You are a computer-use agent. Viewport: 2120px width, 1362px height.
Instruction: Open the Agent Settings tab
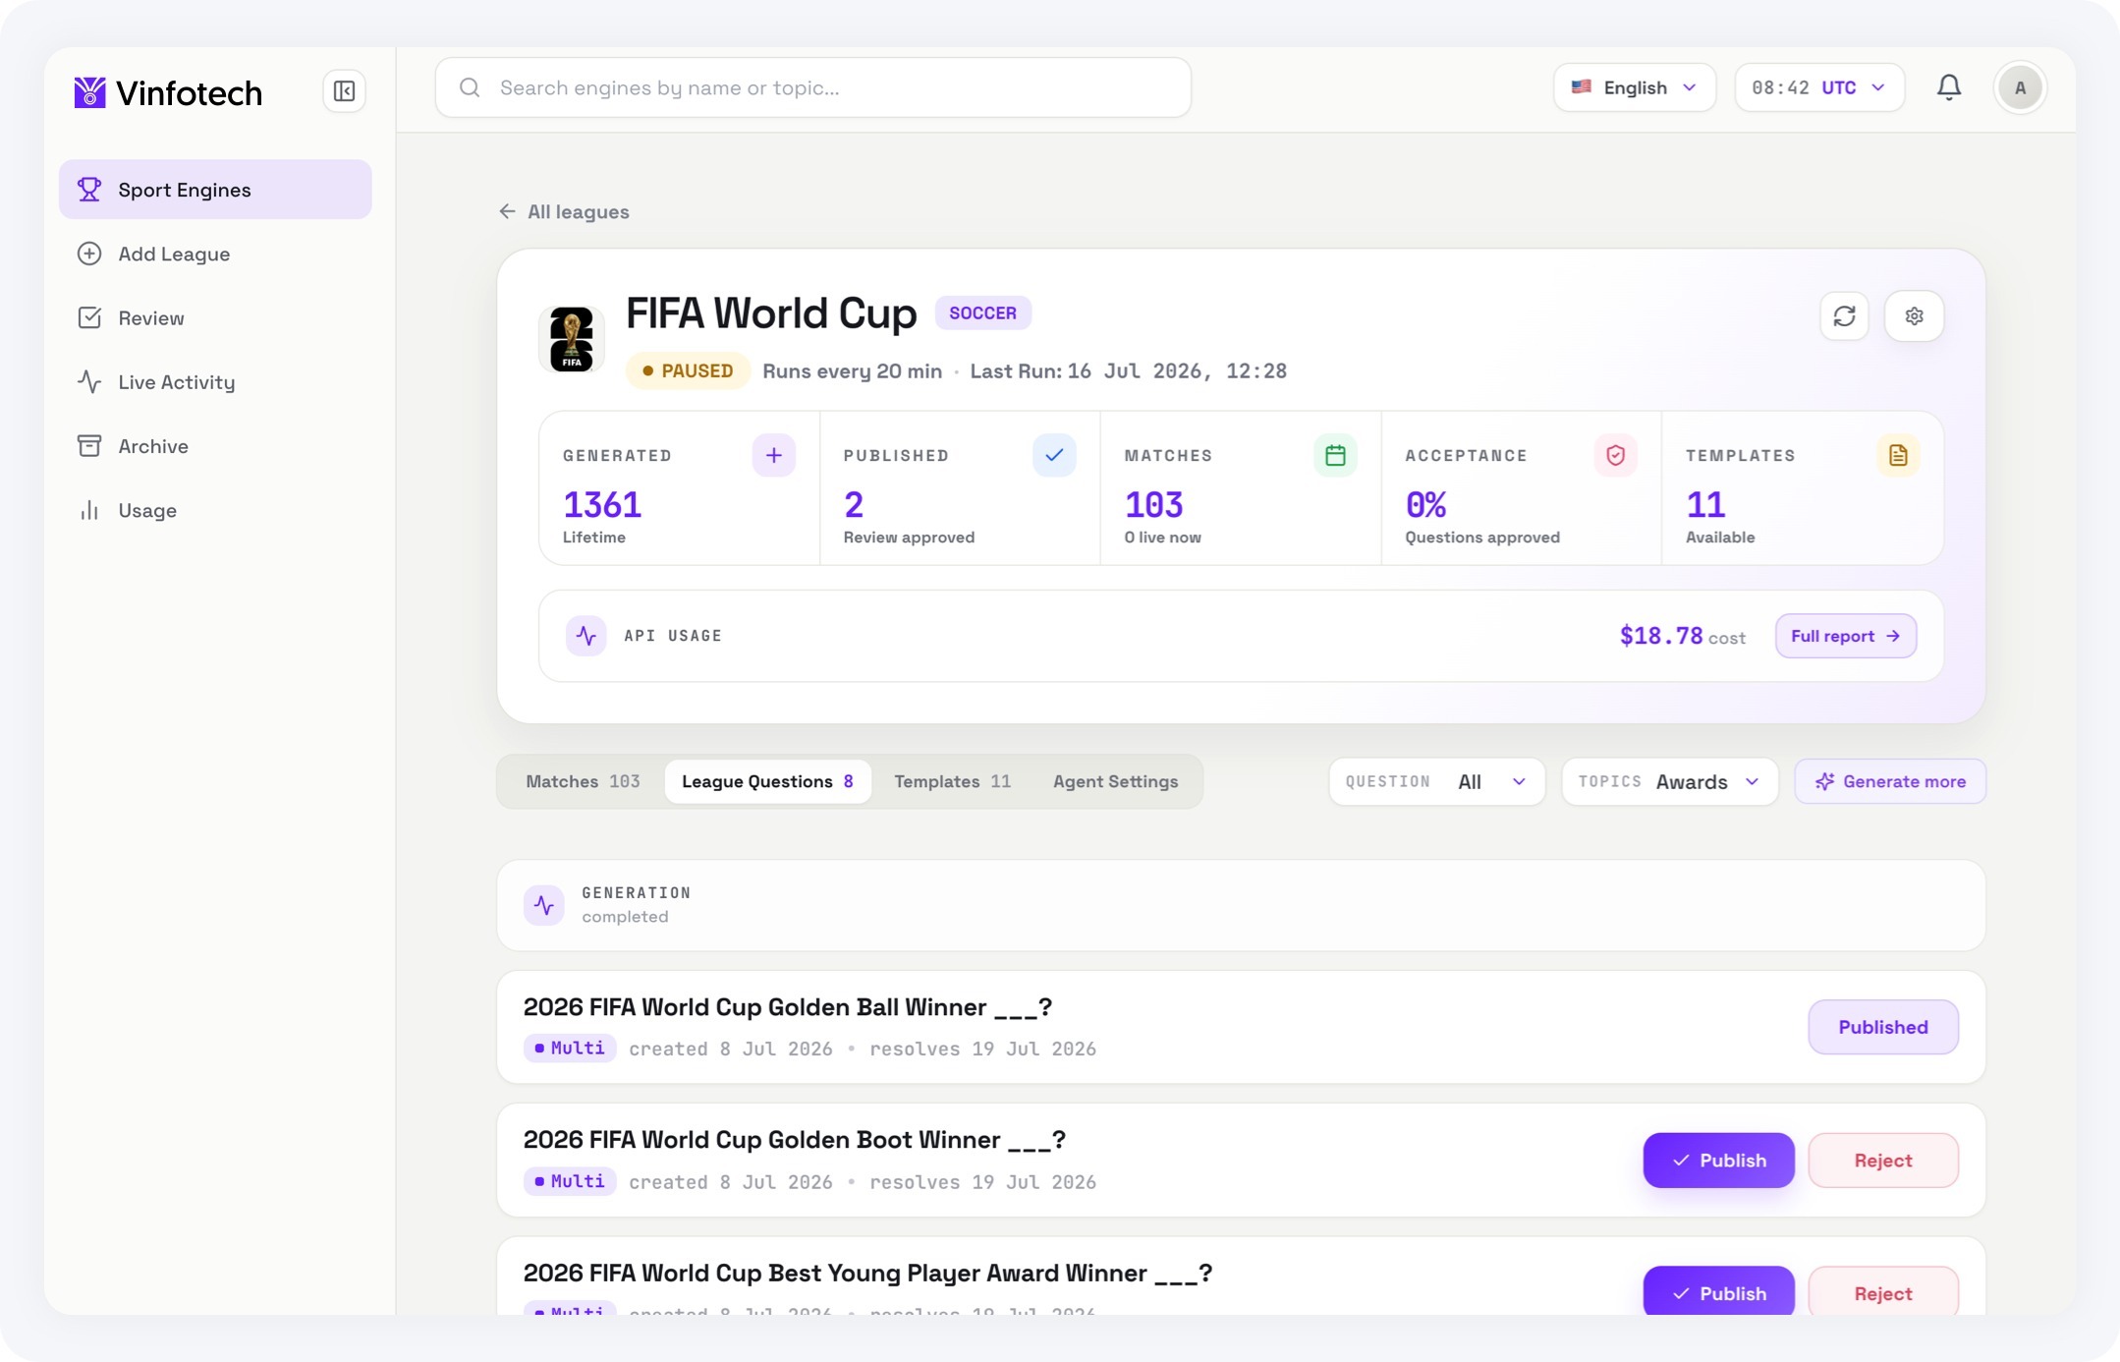1115,781
